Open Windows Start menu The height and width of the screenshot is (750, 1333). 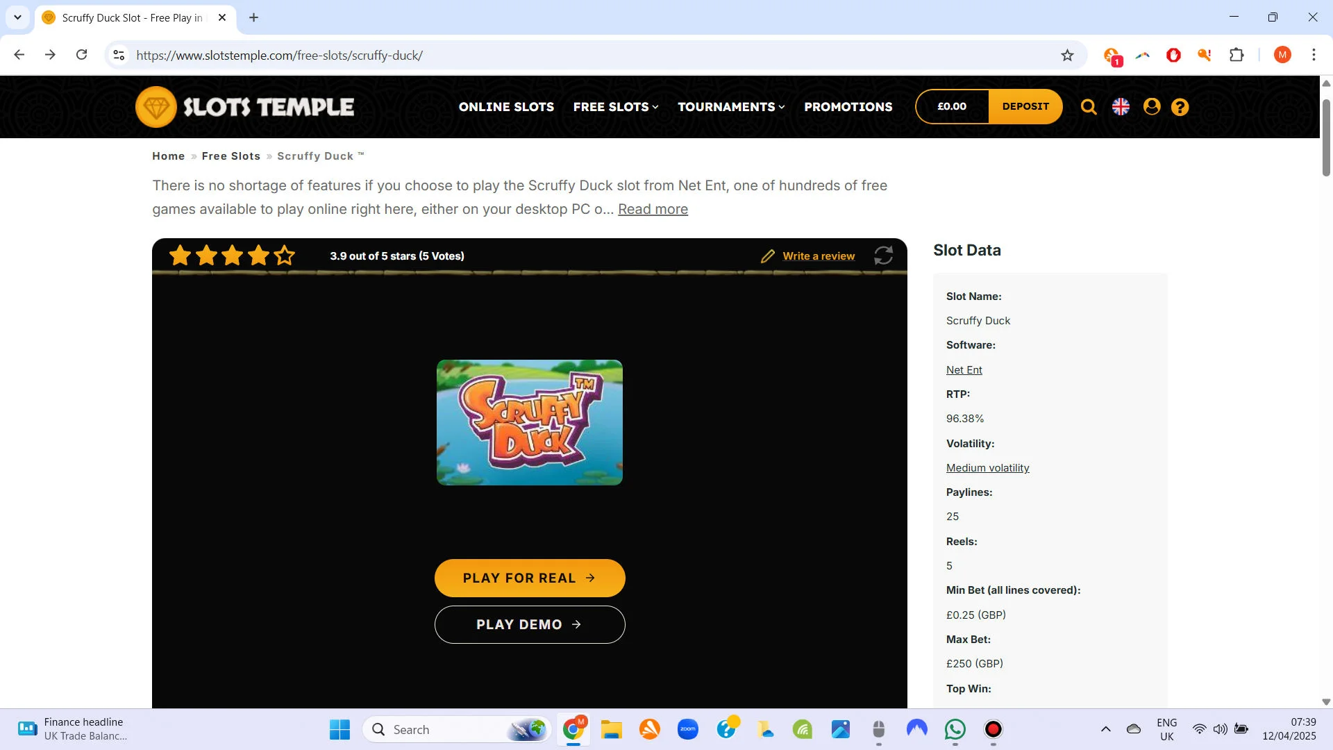339,729
